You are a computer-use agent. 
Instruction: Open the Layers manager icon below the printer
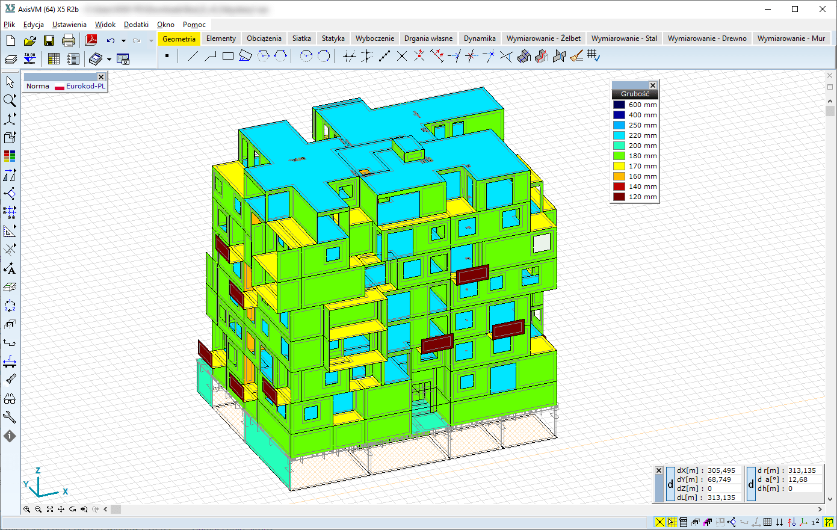click(10, 58)
